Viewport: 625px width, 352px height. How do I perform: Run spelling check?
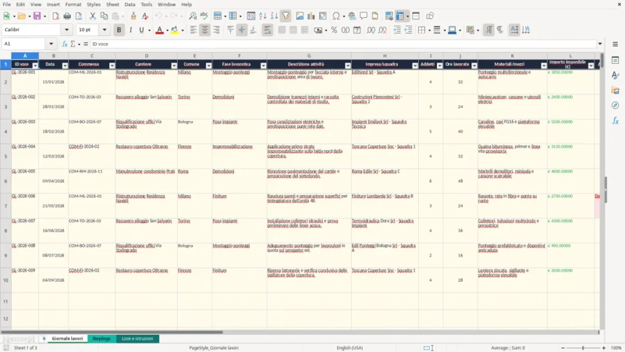point(204,16)
